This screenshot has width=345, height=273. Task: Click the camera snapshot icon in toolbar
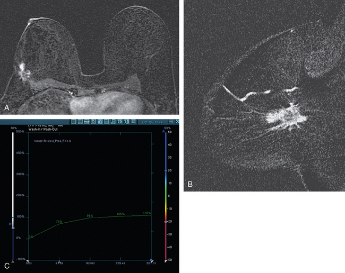[100, 122]
